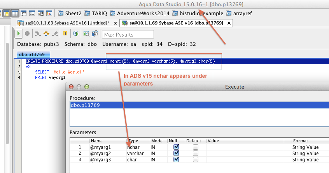The height and width of the screenshot is (173, 329).
Task: Uncheck Null for @myarg2
Action: [176, 153]
